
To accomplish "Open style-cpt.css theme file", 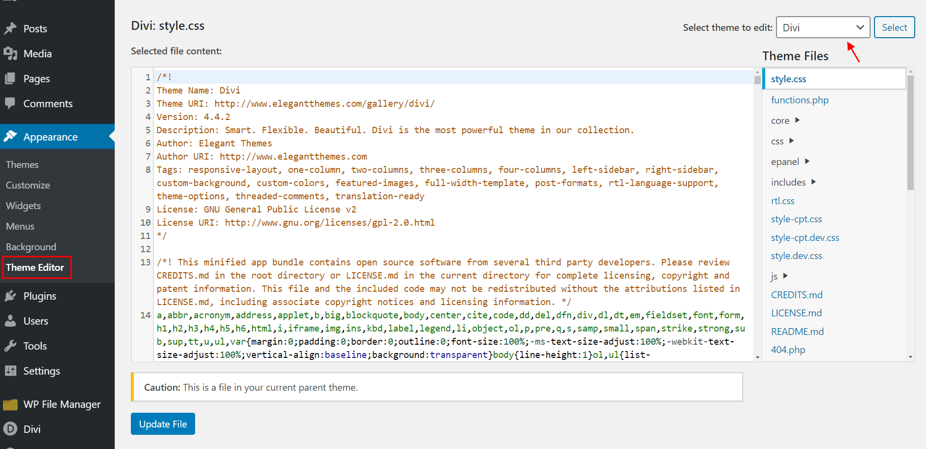I will (x=796, y=219).
